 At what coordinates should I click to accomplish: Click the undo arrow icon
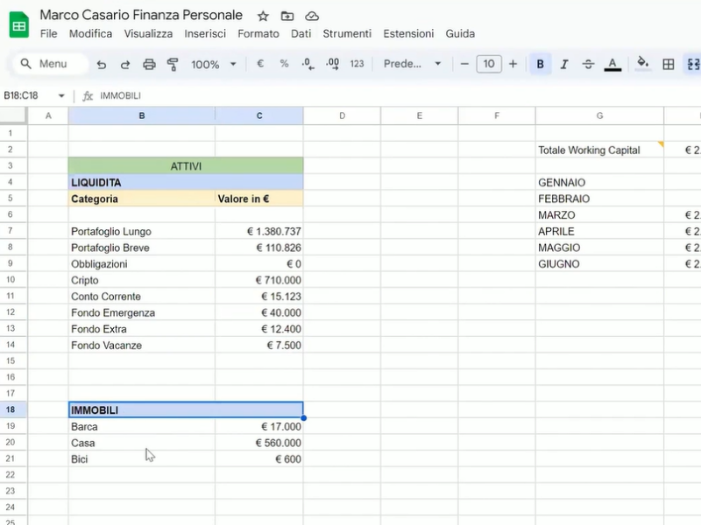point(102,64)
